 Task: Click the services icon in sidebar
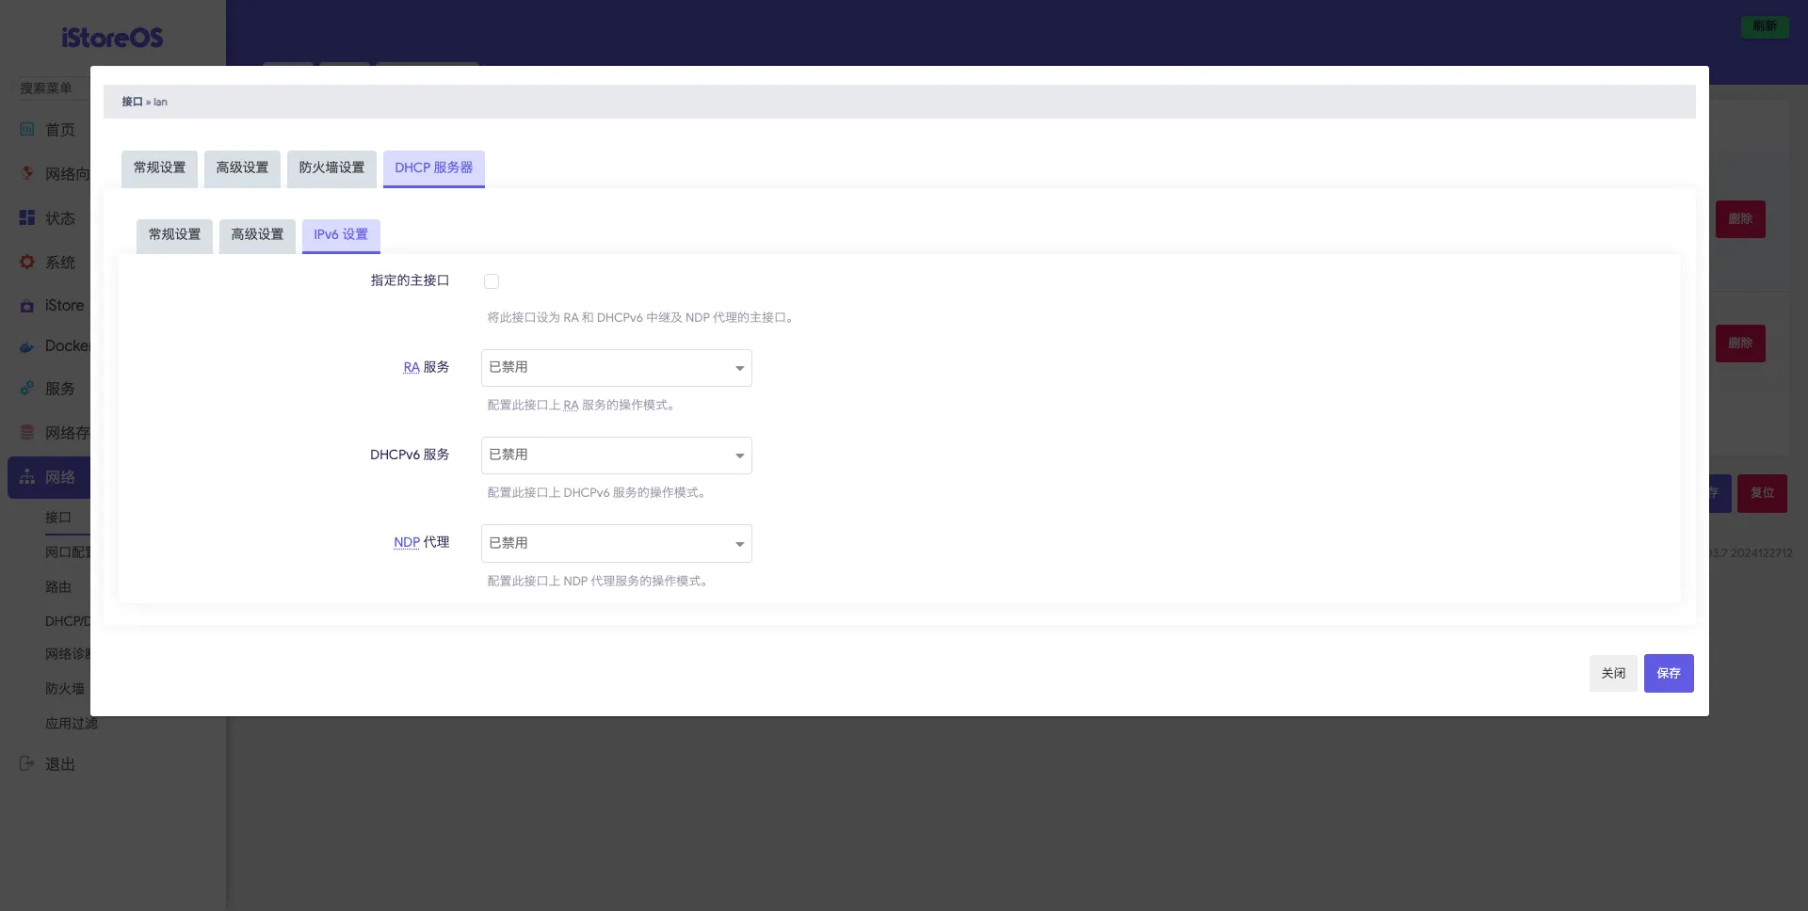click(x=27, y=389)
